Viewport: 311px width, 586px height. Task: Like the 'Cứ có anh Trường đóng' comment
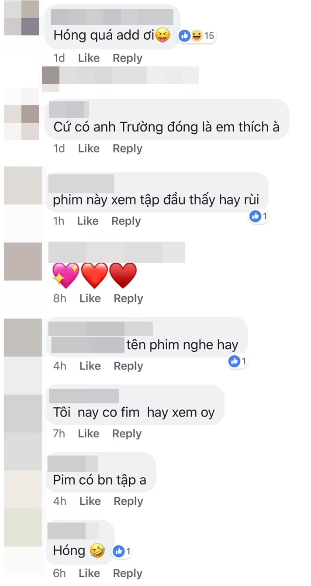point(89,149)
